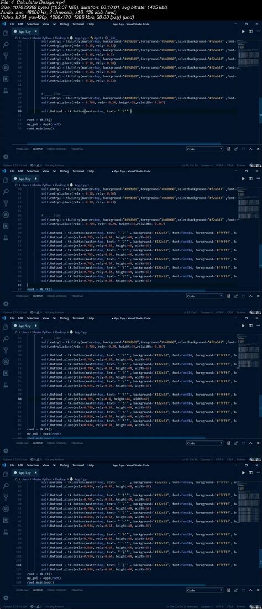Viewport: 262px width, 609px height.
Task: Open Debug (bug) icon in first frame
Action: pyautogui.click(x=6, y=67)
